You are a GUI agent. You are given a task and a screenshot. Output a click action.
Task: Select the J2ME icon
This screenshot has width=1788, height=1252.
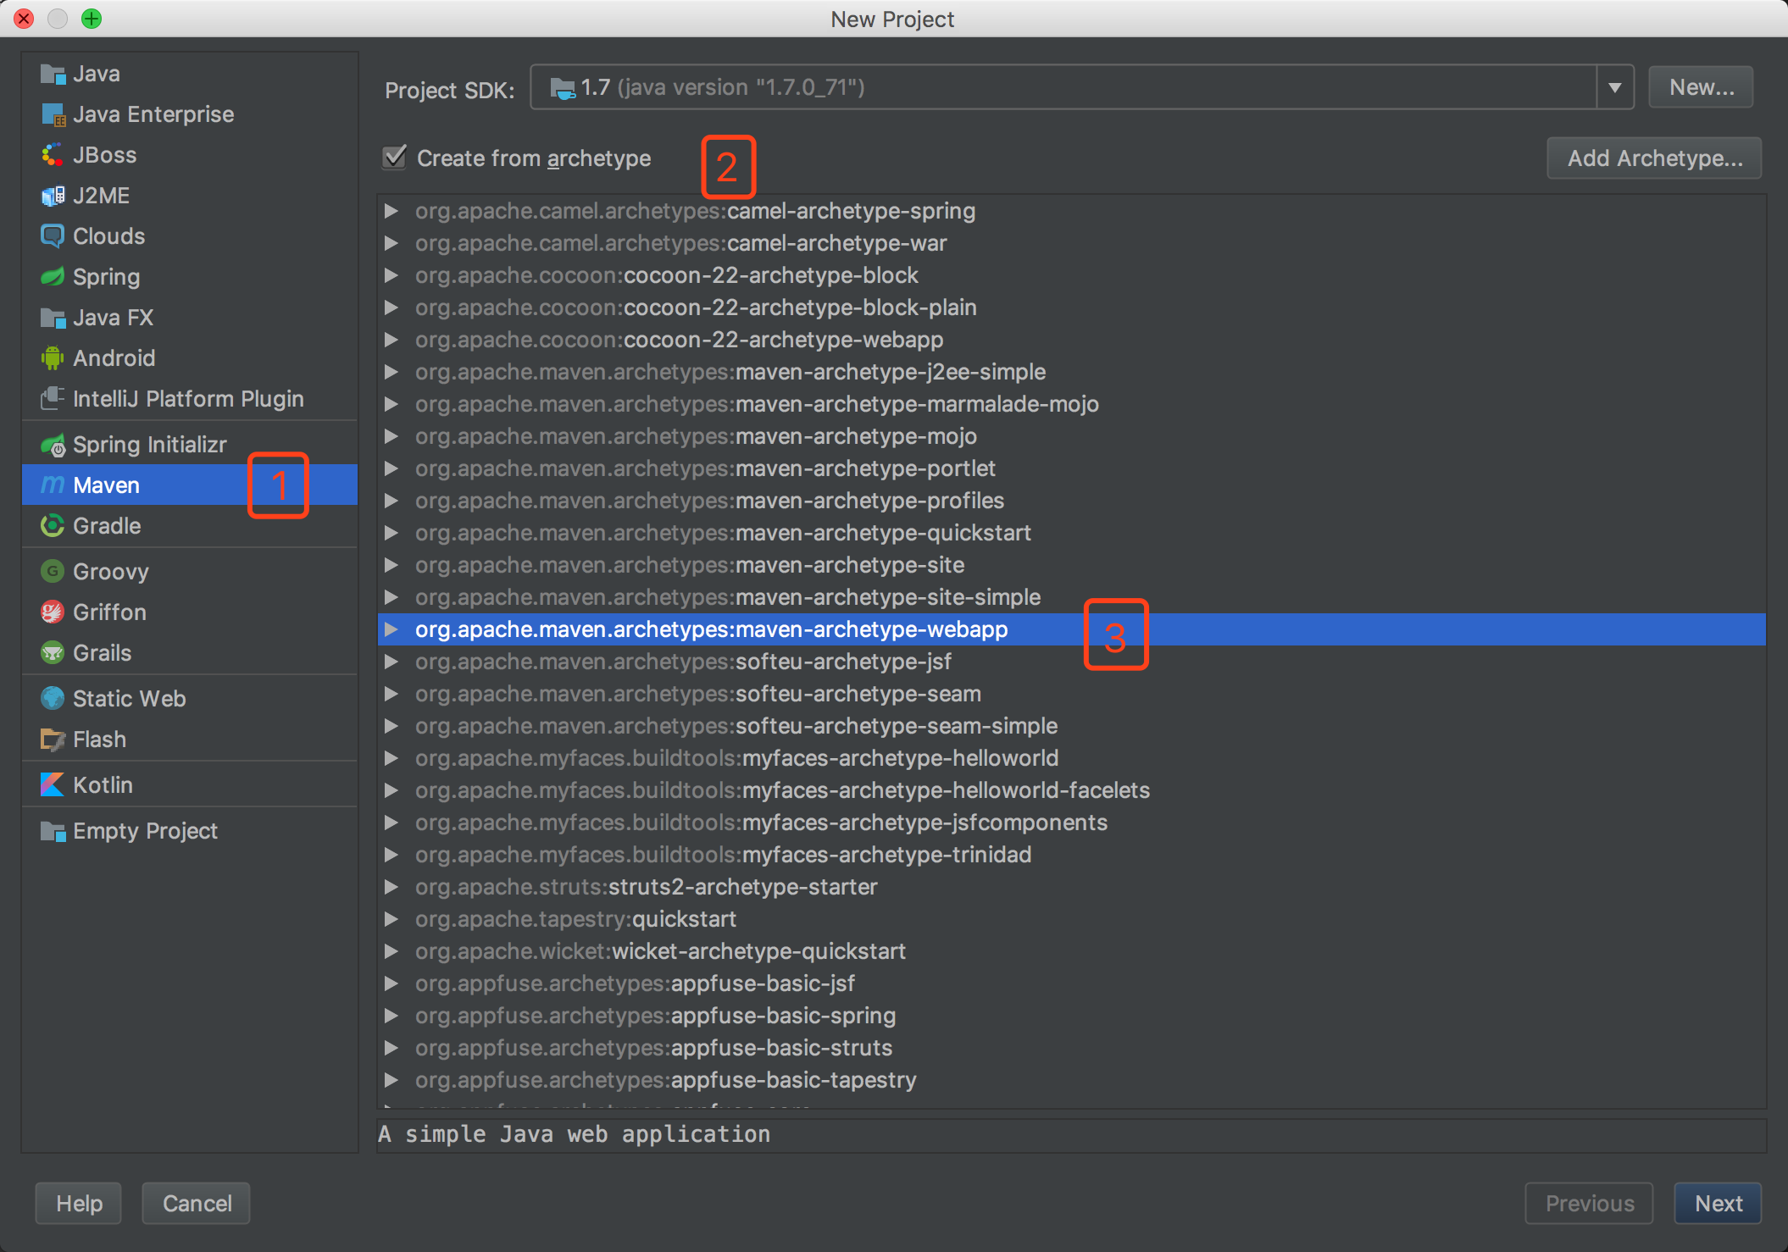53,196
